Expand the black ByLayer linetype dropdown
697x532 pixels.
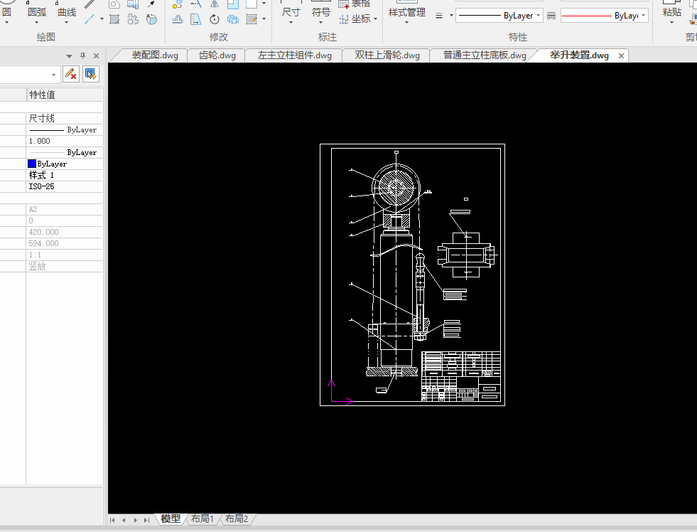pos(539,15)
